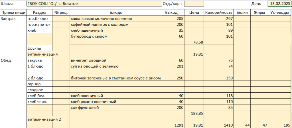Select total output value 1291
The image size is (292, 128).
click(x=173, y=125)
